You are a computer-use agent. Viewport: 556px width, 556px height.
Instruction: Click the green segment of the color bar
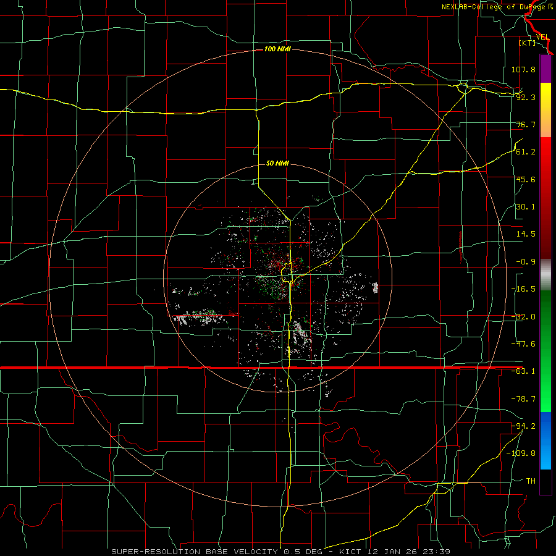(x=545, y=351)
